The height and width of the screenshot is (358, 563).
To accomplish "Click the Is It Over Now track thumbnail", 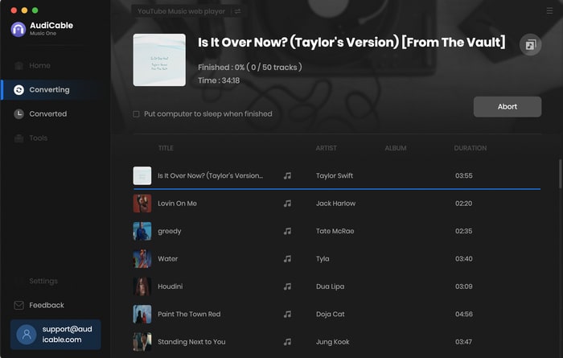I will pos(142,175).
